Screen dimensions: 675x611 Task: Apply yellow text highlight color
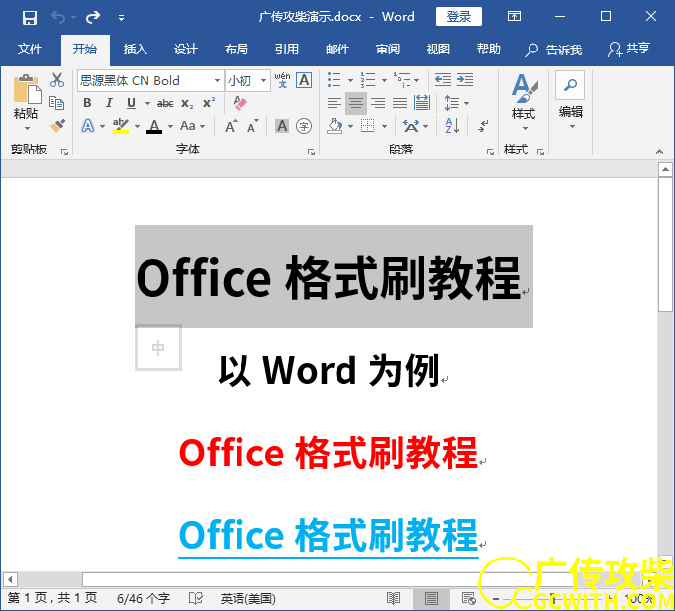(x=121, y=126)
